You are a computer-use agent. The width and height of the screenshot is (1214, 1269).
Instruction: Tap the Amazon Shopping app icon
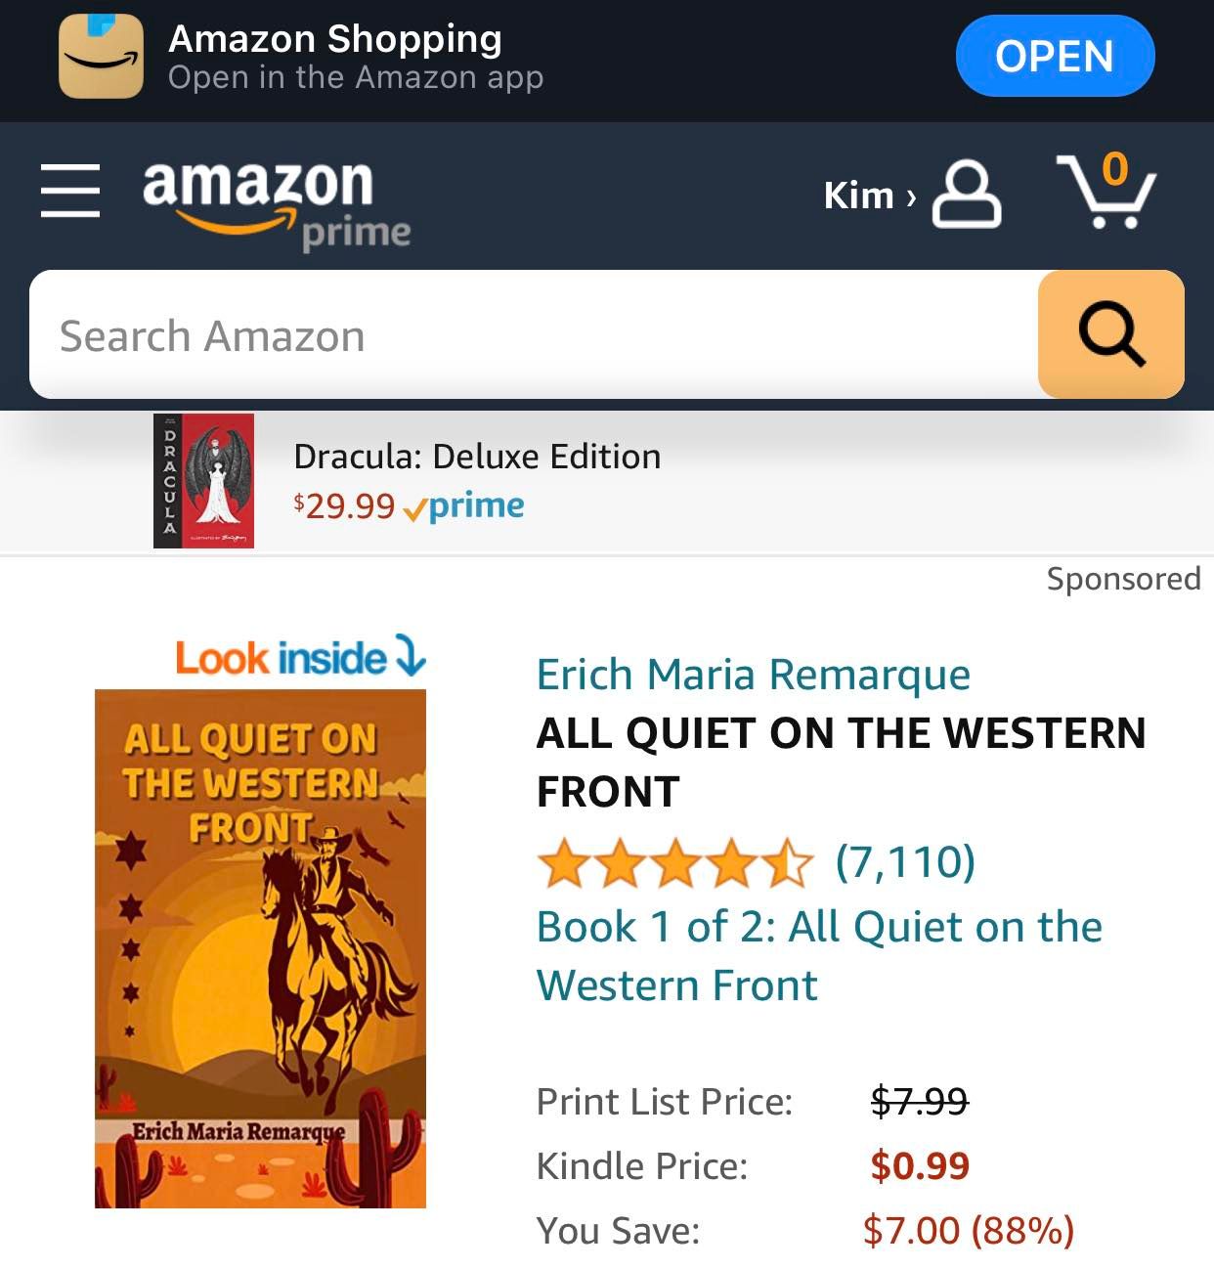pos(101,57)
